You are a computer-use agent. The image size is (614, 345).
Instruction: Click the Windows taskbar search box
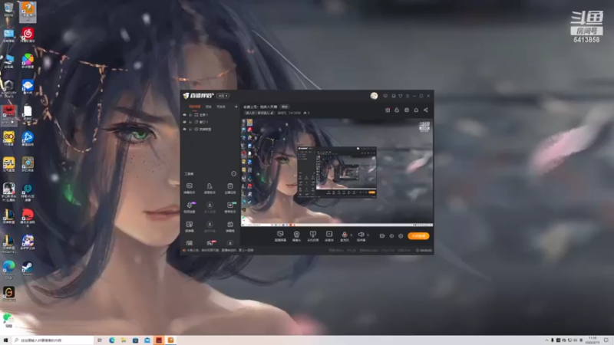coord(53,340)
